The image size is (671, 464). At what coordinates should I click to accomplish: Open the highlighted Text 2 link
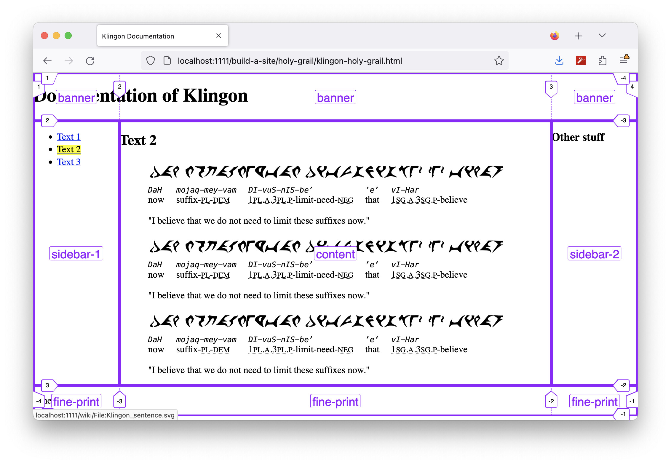[68, 149]
